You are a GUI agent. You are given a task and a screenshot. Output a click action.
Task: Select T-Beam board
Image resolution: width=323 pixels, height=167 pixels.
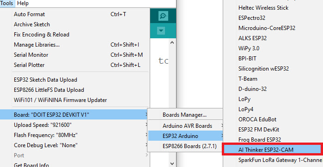pos(273,79)
